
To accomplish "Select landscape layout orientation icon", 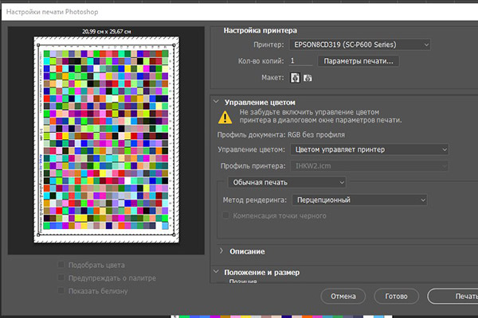I will point(308,78).
